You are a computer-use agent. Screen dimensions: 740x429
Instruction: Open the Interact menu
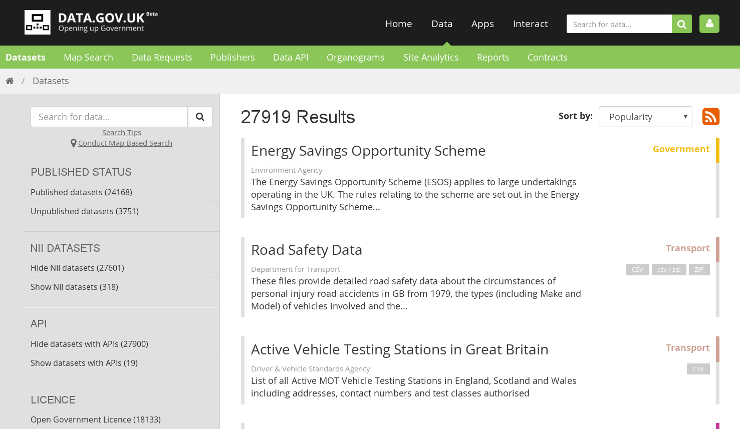coord(531,24)
